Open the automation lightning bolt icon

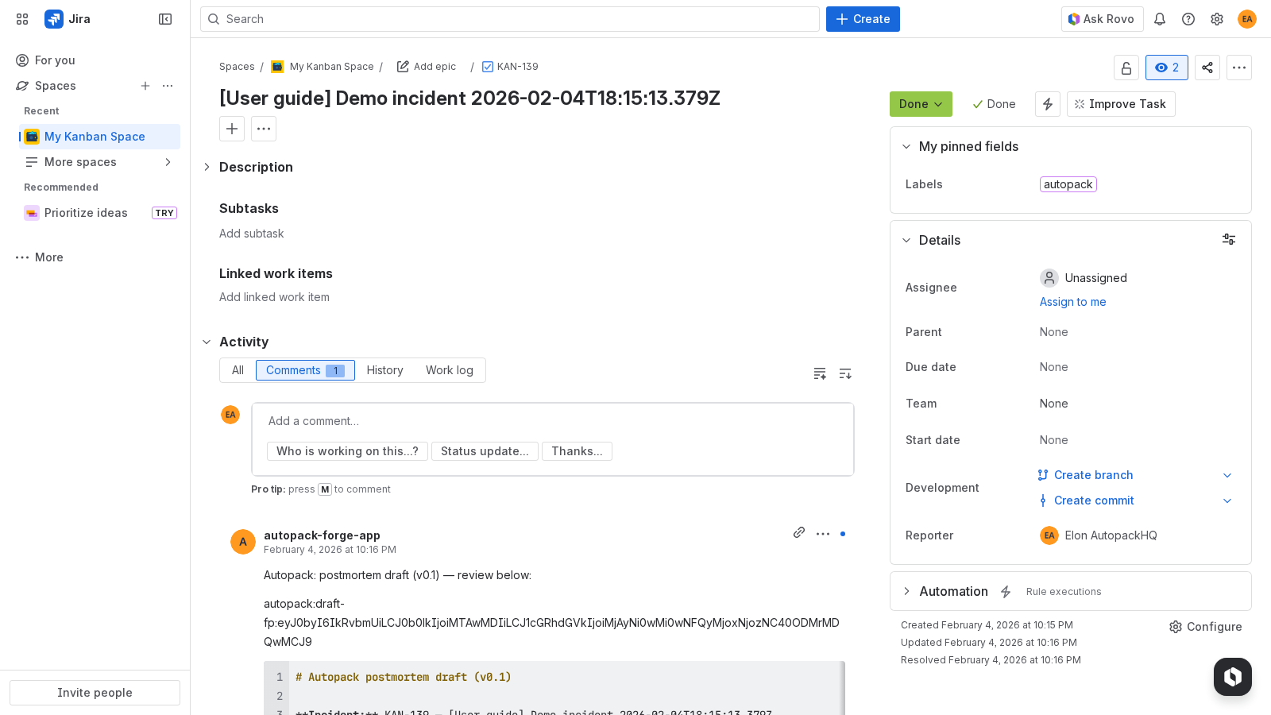pyautogui.click(x=1047, y=103)
